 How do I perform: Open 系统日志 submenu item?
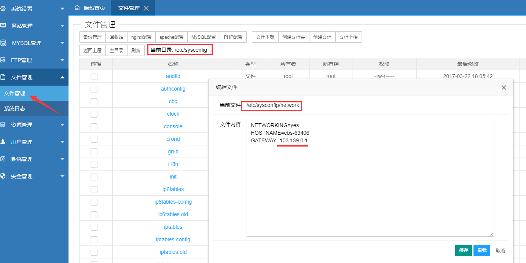(x=14, y=109)
